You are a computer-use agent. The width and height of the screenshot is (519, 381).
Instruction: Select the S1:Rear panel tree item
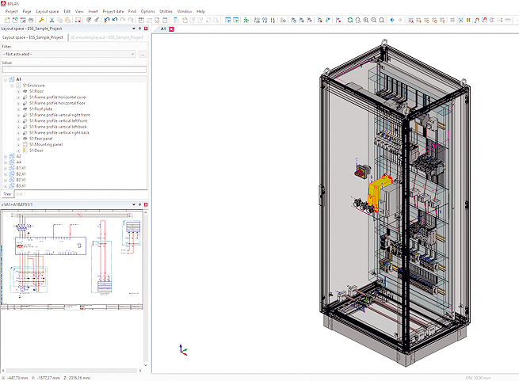[40, 139]
